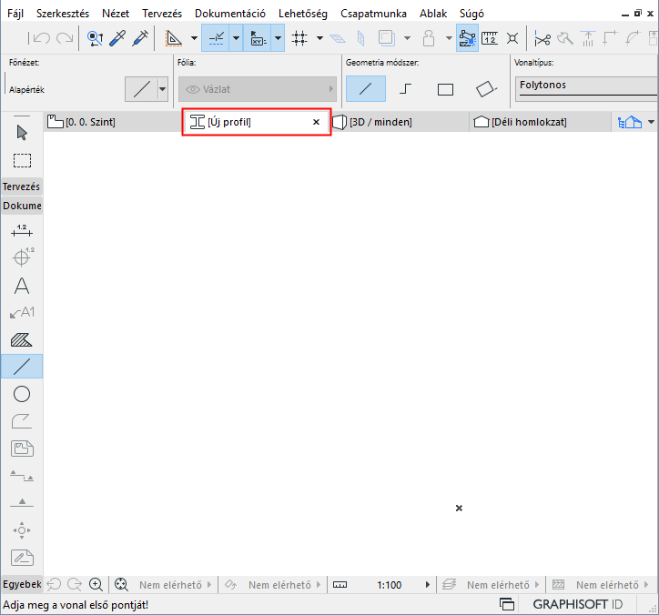Select the Fill hatch tool
This screenshot has width=659, height=615.
point(22,339)
